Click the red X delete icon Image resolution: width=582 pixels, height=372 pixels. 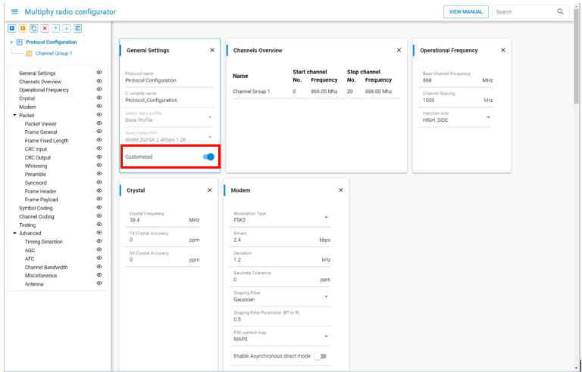tap(45, 28)
